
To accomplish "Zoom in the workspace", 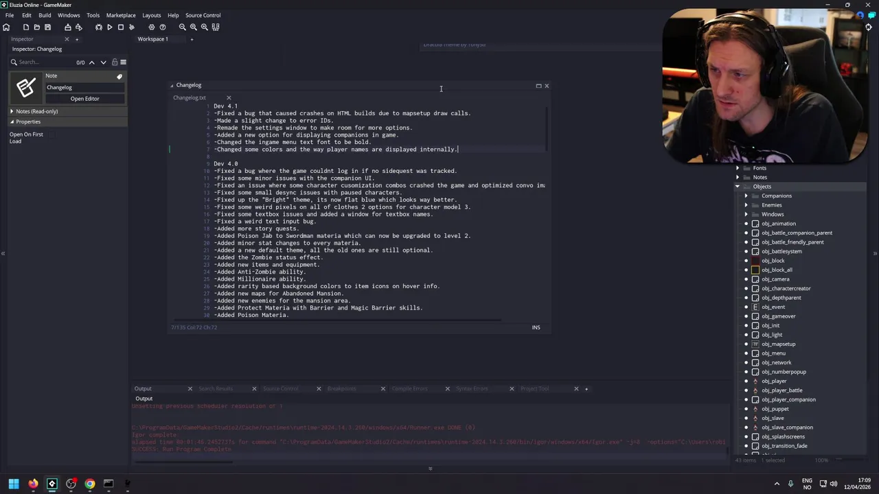I will (205, 27).
